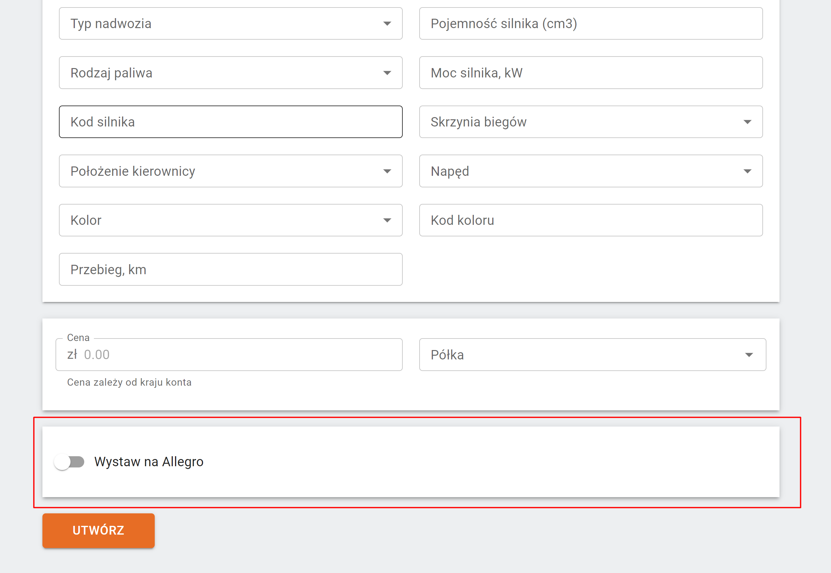Open the Skrzynia biegów dropdown
The width and height of the screenshot is (831, 573).
pyautogui.click(x=590, y=122)
